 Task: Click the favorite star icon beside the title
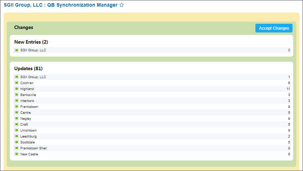pos(121,5)
